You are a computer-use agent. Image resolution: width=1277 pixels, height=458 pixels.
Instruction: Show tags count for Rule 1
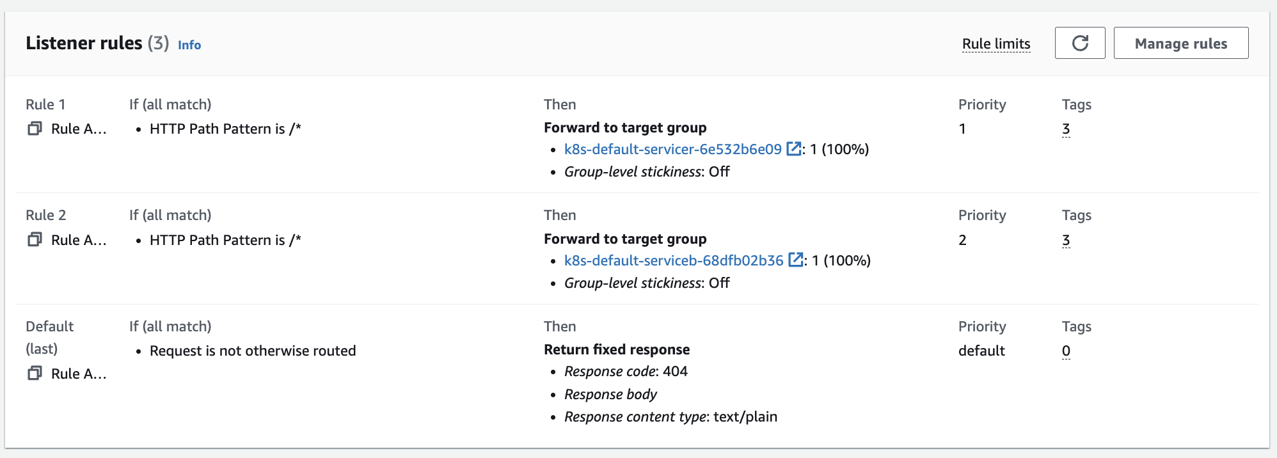pos(1066,129)
